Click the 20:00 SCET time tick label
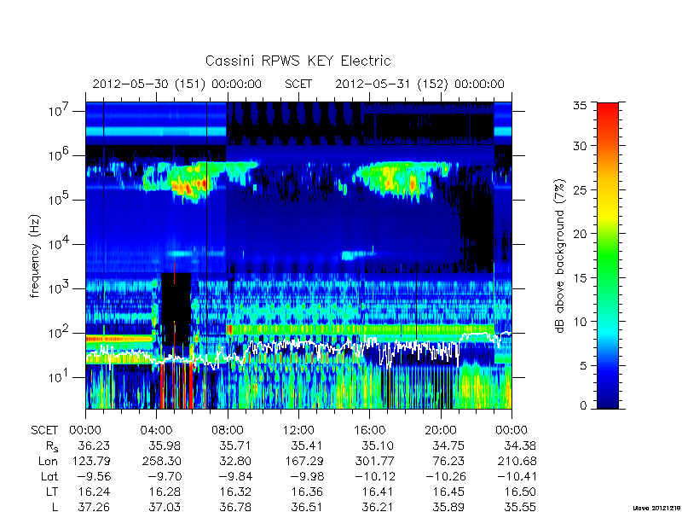 coord(441,431)
